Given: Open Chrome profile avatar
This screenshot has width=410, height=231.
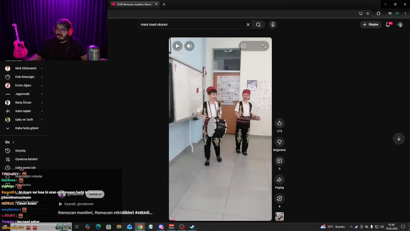Looking at the screenshot, I should [x=398, y=13].
